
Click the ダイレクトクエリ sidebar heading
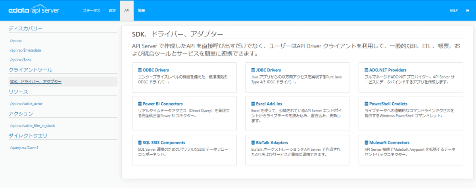(x=28, y=136)
